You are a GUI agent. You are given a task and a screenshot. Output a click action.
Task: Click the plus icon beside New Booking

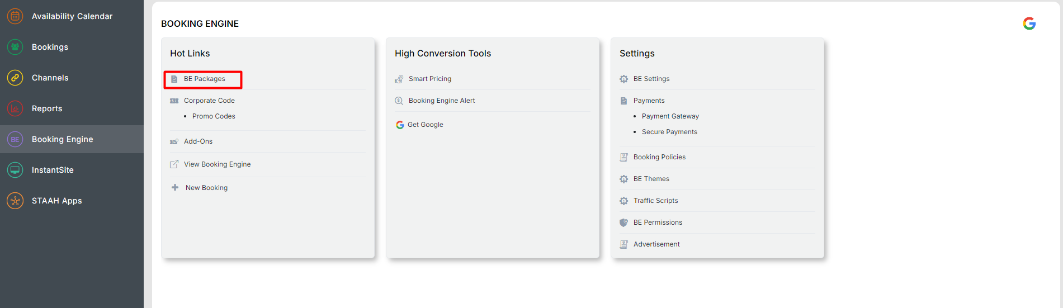click(x=175, y=188)
